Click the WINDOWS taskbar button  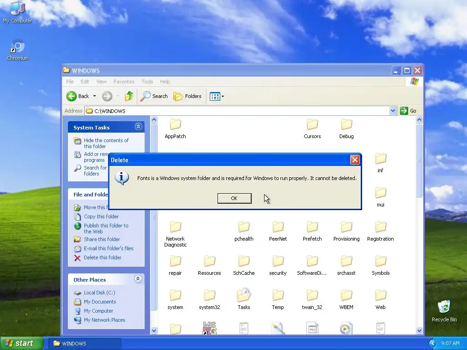84,344
